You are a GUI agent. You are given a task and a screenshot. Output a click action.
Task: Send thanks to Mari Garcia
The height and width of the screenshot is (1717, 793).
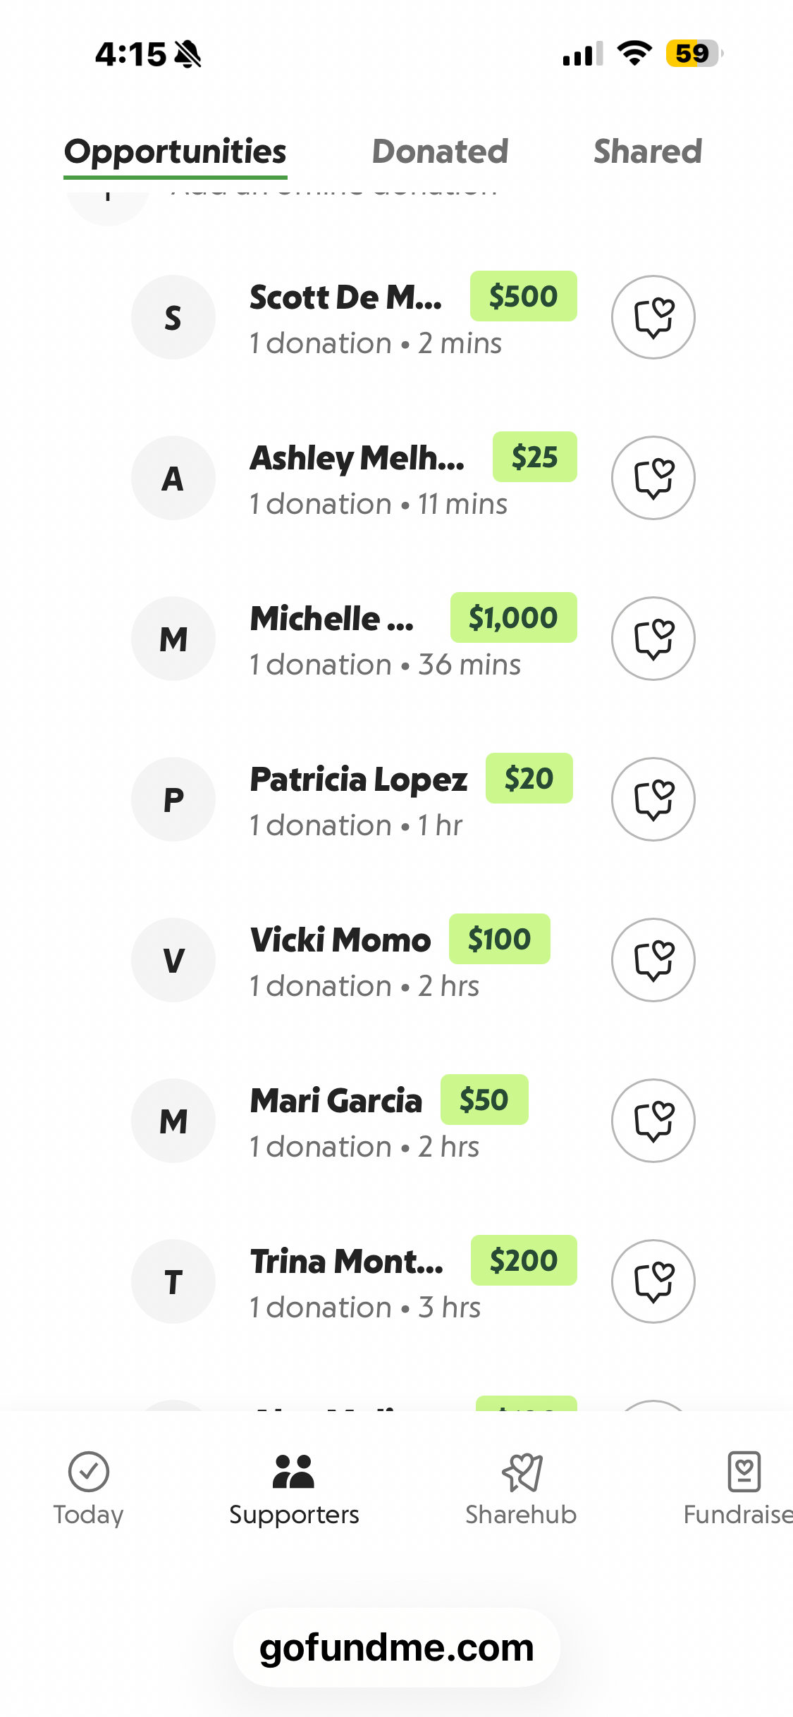[x=653, y=1121]
